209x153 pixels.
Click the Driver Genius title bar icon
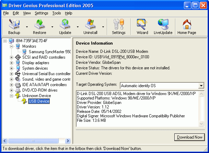coord(5,5)
